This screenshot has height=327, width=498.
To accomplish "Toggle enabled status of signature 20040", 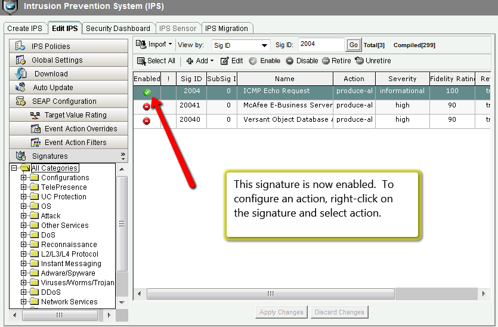I will 147,121.
